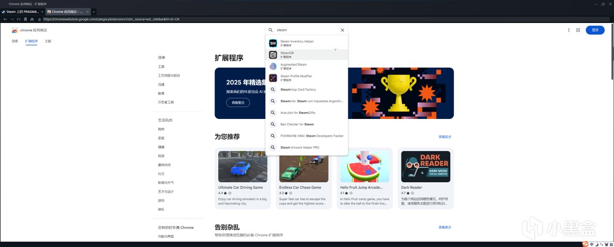Select POHRAVNE HRAI Steam Developers Tracker suggestion
This screenshot has width=614, height=247.
307,136
